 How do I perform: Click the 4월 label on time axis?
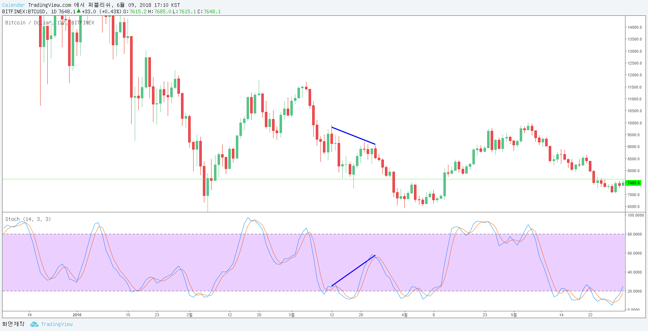pyautogui.click(x=404, y=315)
